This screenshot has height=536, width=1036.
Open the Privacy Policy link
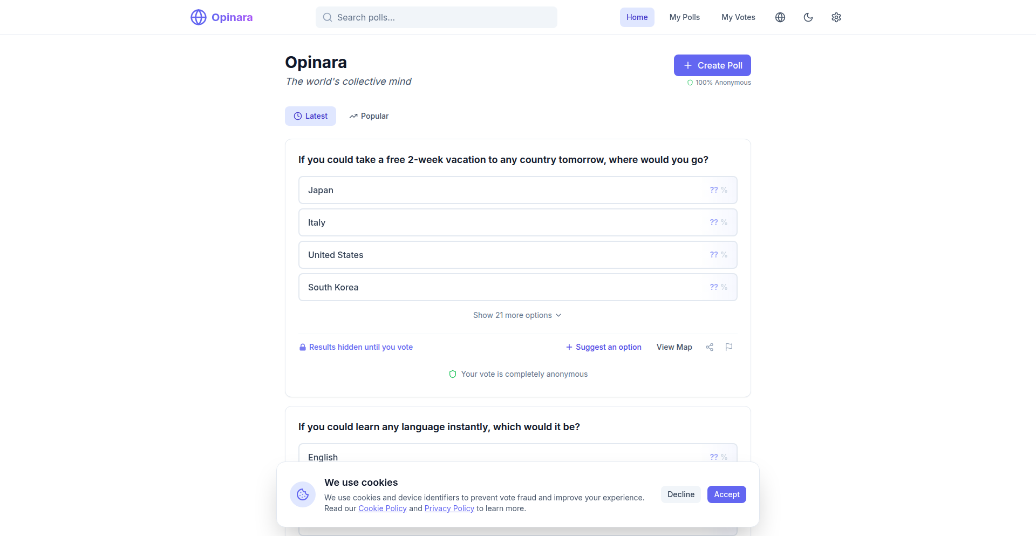(449, 508)
